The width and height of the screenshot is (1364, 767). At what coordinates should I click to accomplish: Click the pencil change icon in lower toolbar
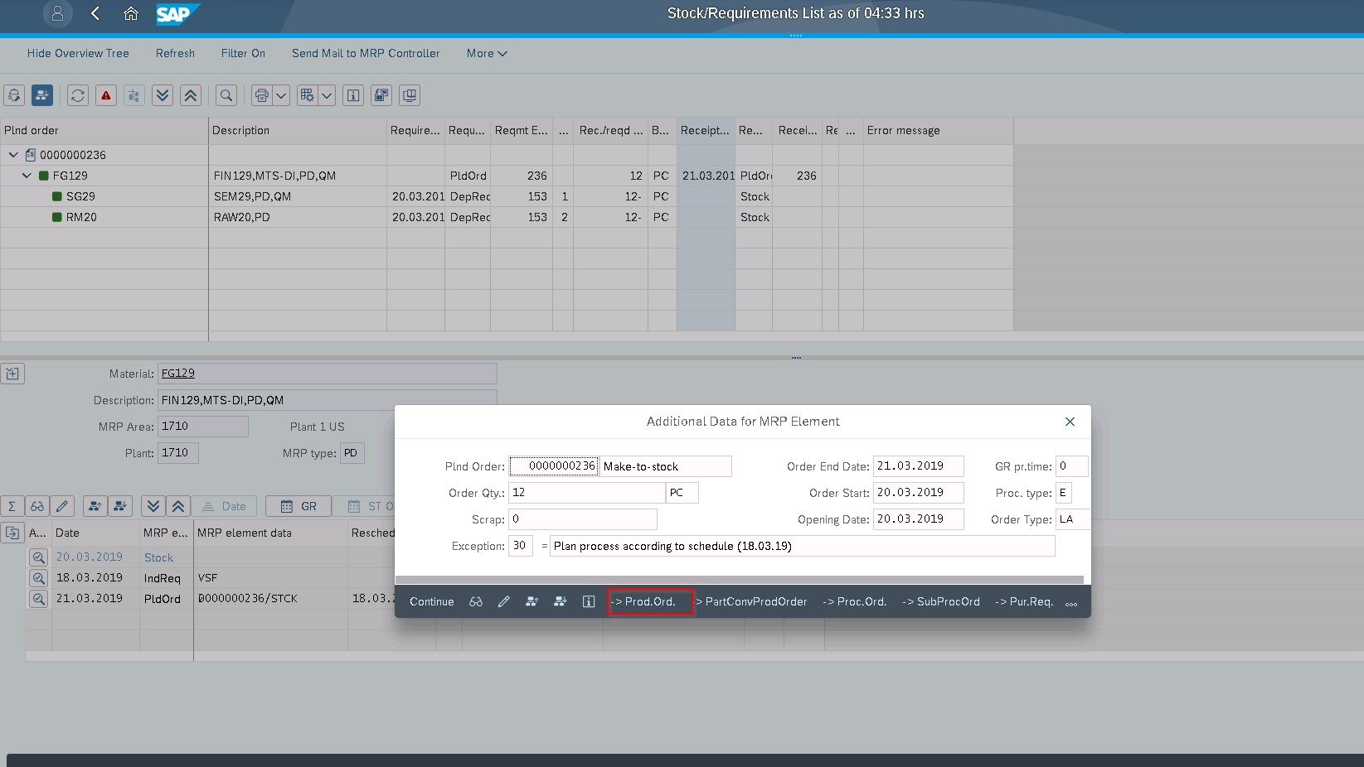point(62,506)
